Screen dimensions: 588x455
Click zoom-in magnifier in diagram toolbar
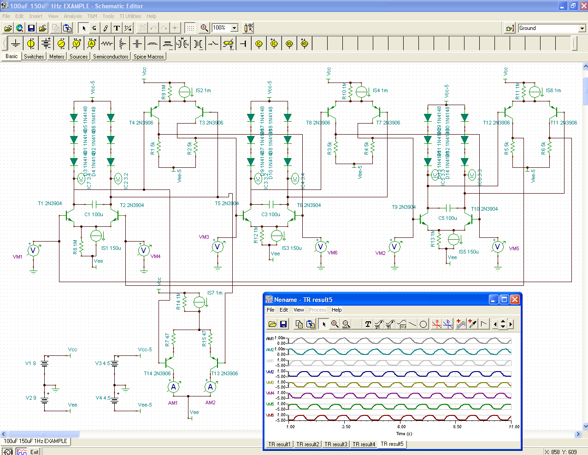click(x=335, y=324)
